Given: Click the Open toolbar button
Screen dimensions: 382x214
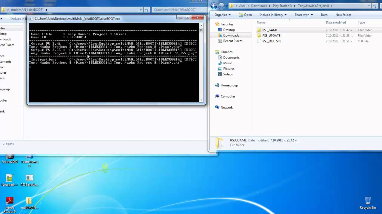Looking at the screenshot, I should click(245, 15).
